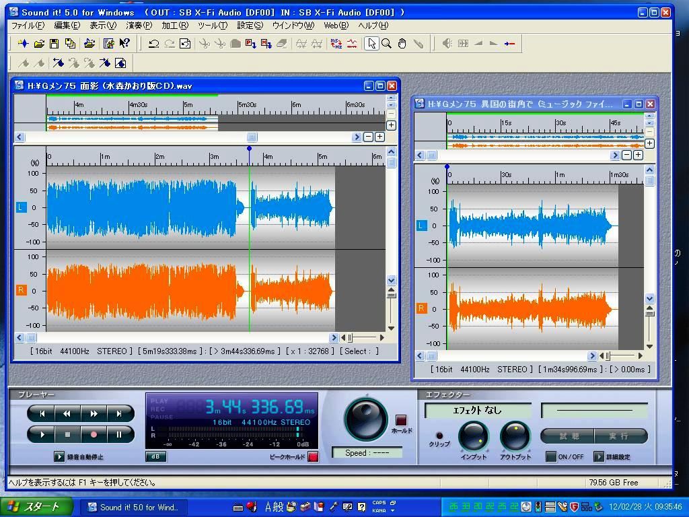Click the Fast-forward button in player
Viewport: 689px width, 517px height.
coord(94,413)
